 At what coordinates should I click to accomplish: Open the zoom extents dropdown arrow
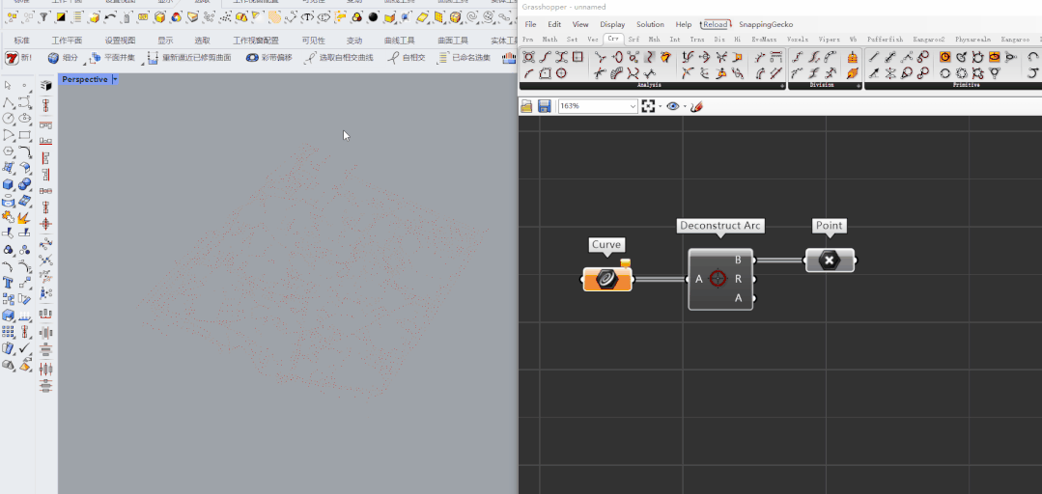click(660, 106)
